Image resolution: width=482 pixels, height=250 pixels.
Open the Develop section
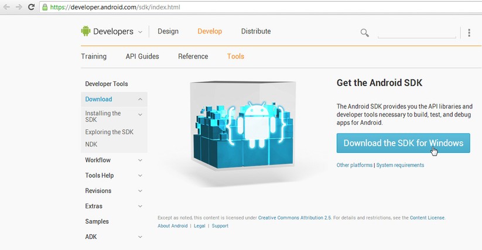tap(210, 32)
